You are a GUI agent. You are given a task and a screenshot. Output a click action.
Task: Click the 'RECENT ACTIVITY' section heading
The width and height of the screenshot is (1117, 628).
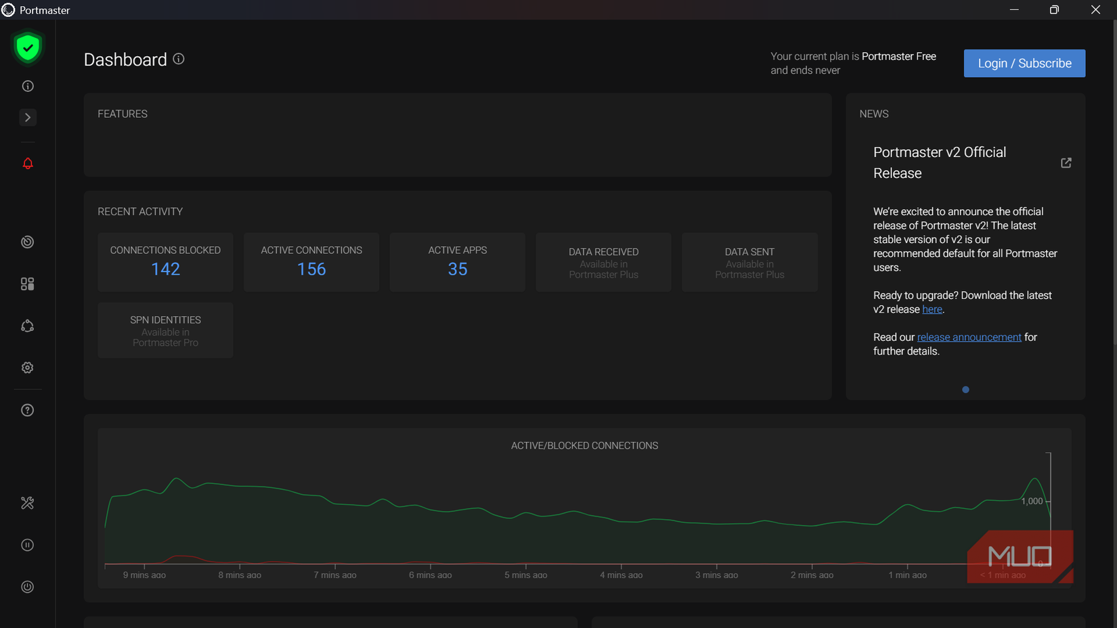[140, 211]
